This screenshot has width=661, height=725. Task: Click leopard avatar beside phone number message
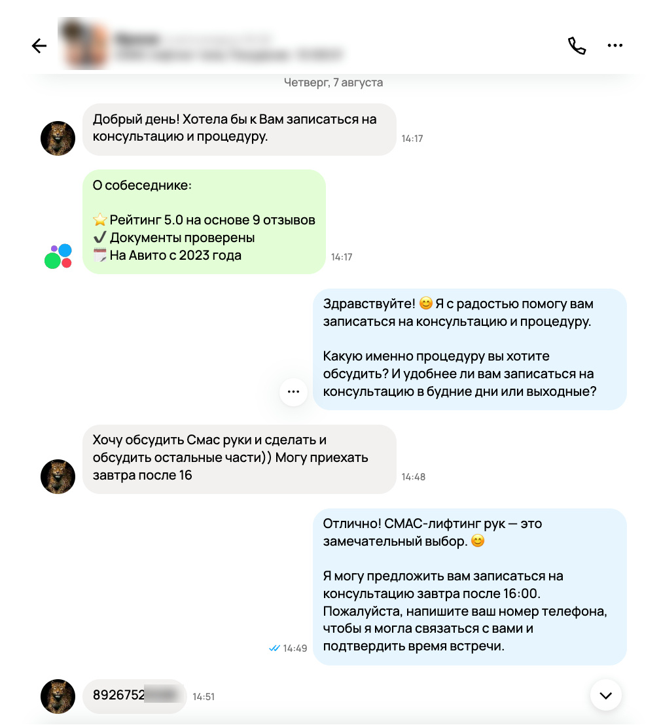click(x=58, y=696)
